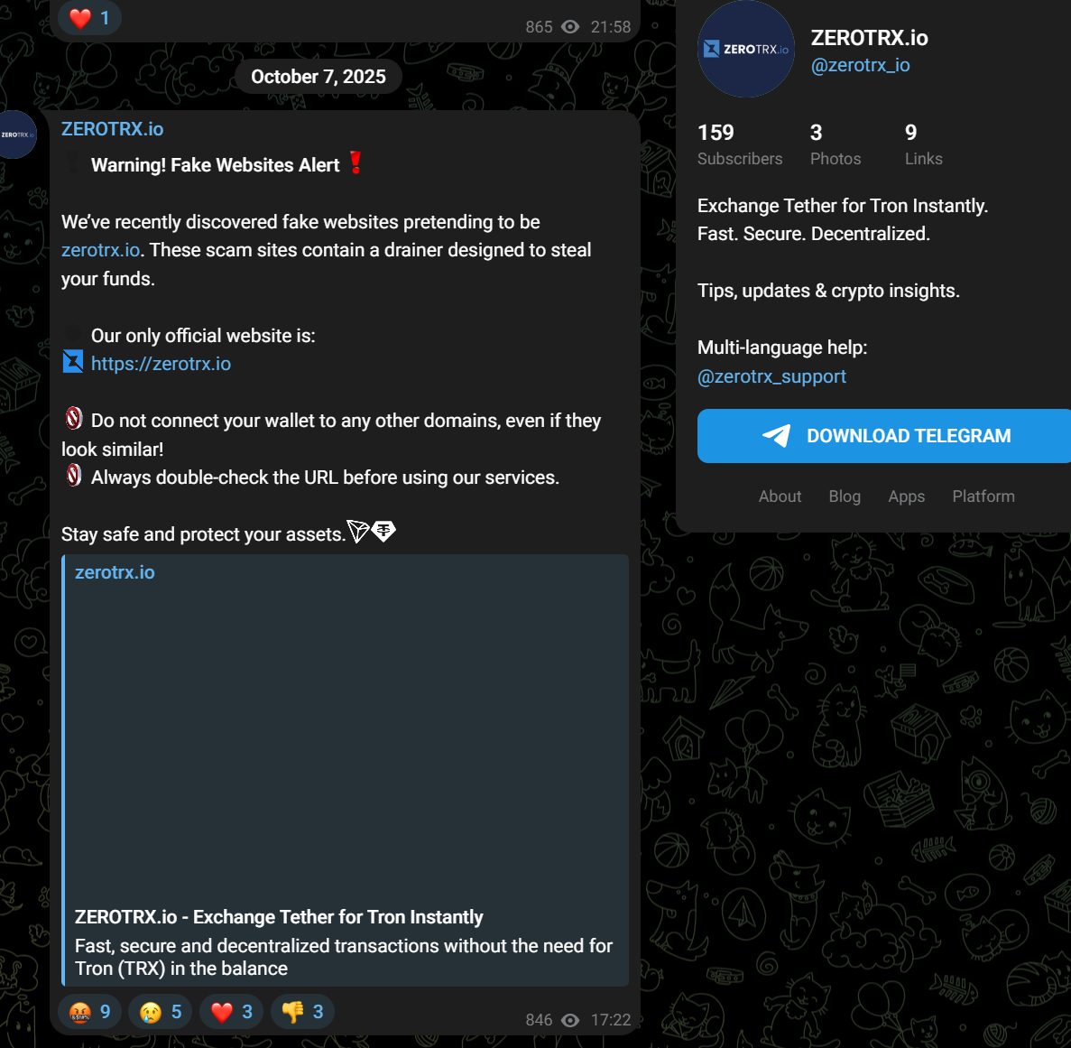Click the link preview description about Tron (TRX) balance
The height and width of the screenshot is (1048, 1071).
344,957
